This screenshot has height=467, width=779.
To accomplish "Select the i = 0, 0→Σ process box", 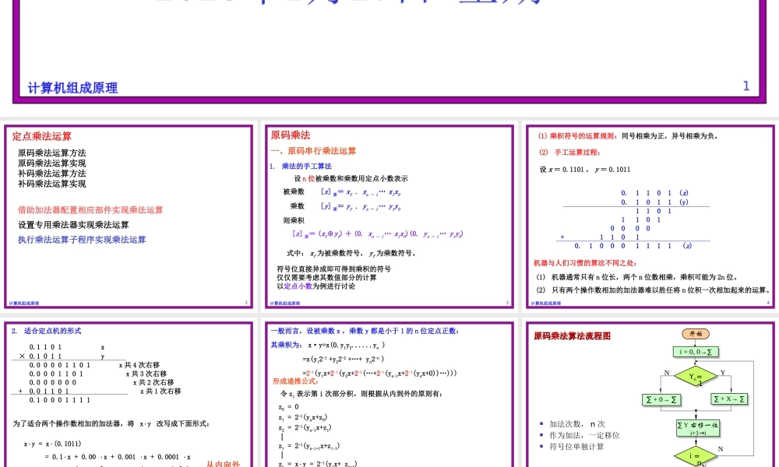I will [x=696, y=351].
